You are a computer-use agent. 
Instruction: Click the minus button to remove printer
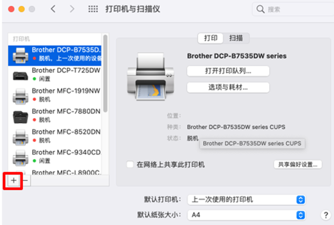[25, 180]
